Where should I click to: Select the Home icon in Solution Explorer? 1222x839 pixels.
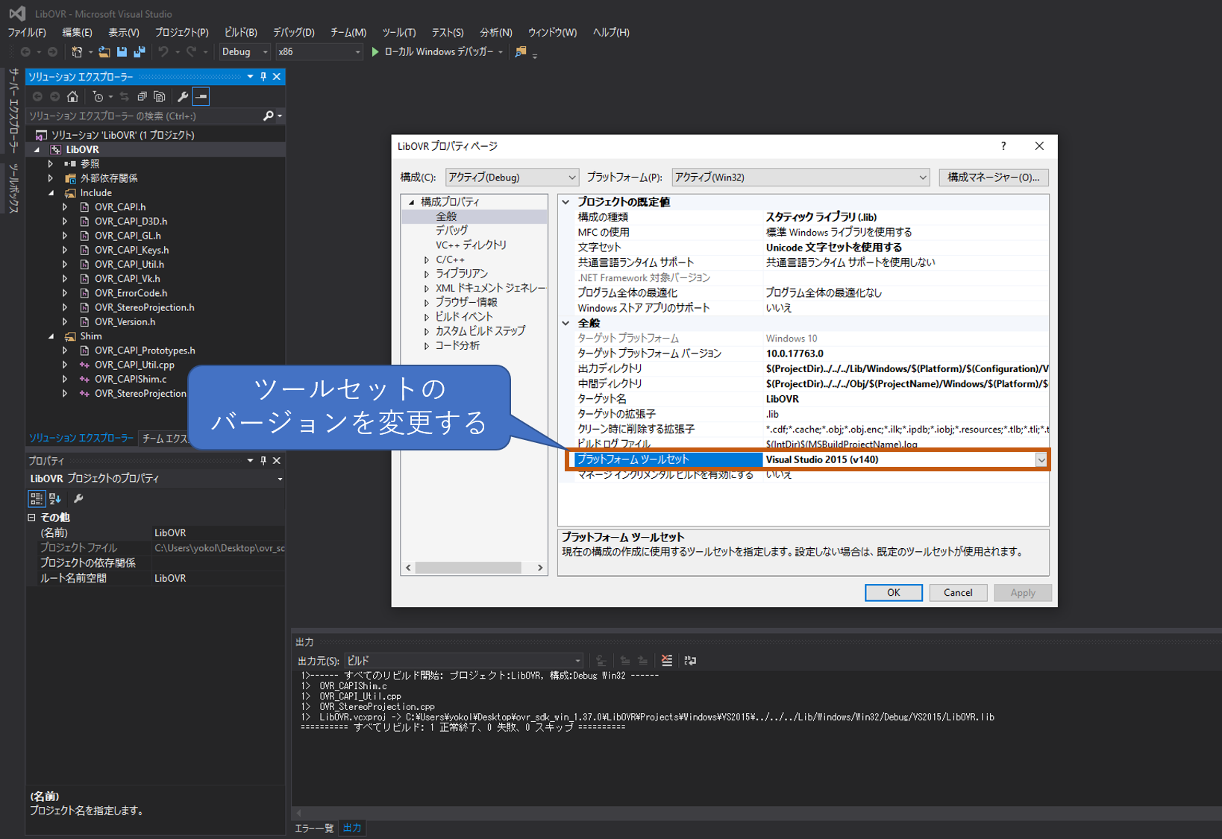72,96
